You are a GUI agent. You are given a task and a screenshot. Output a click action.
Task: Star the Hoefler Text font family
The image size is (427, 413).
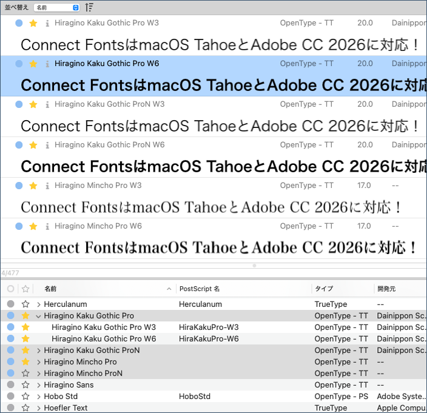pyautogui.click(x=25, y=408)
